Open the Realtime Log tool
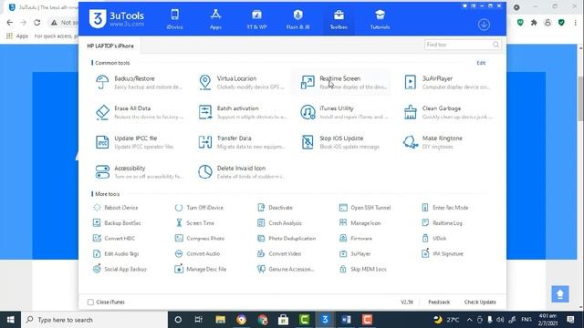The width and height of the screenshot is (584, 328). coord(442,222)
